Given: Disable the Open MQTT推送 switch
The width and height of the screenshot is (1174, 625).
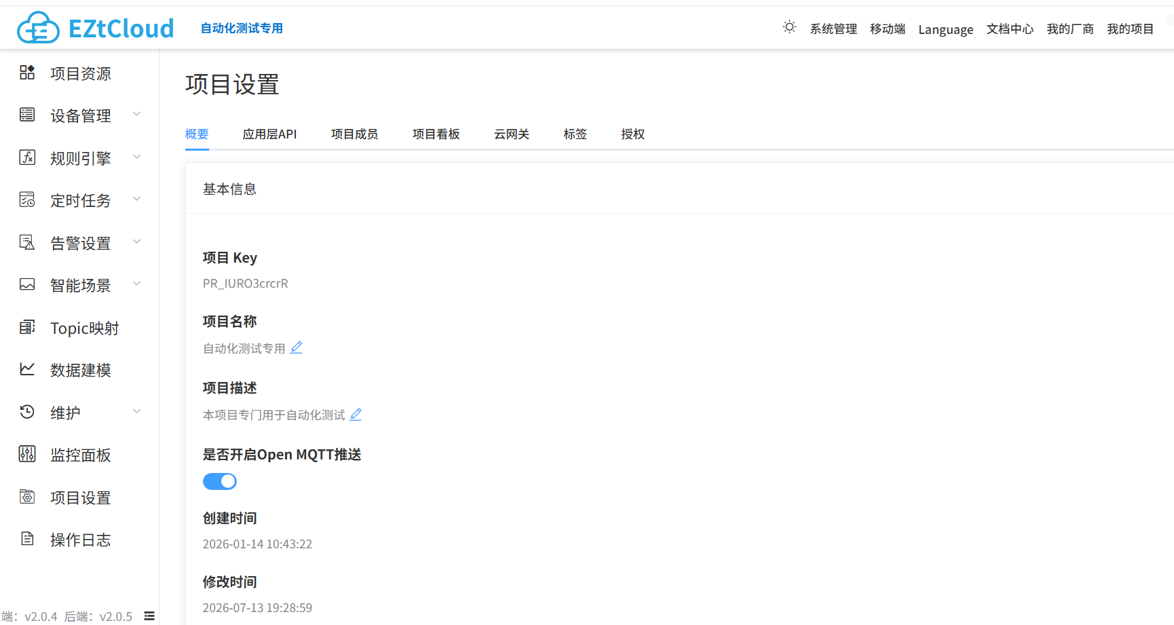Looking at the screenshot, I should click(220, 481).
